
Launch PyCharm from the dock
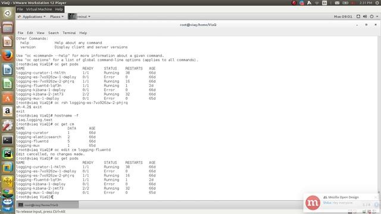click(7, 154)
